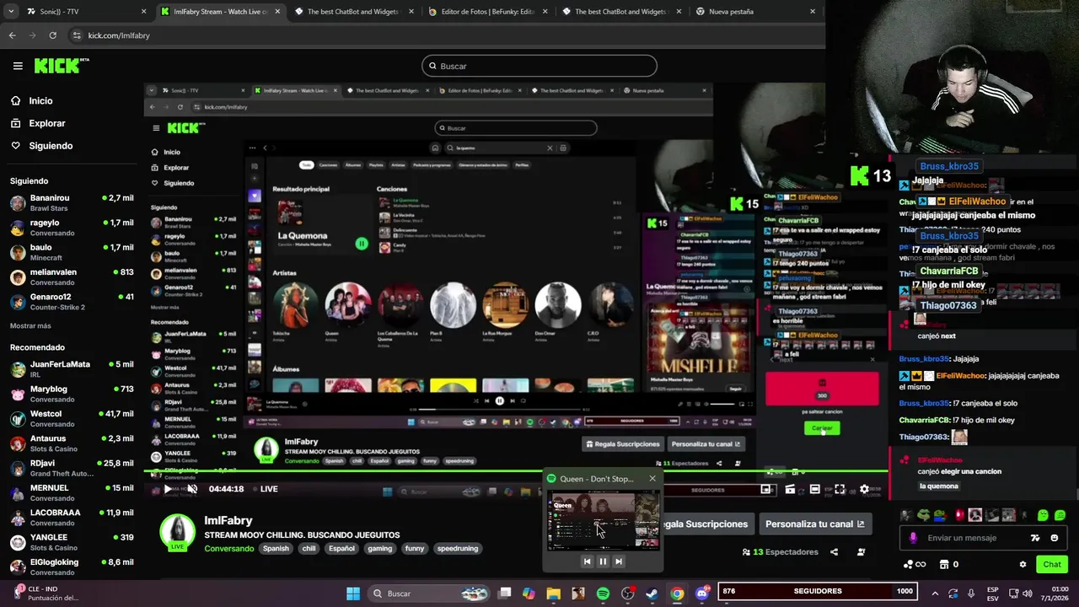Open Maryblog recommended channel
This screenshot has height=607, width=1079.
72,394
